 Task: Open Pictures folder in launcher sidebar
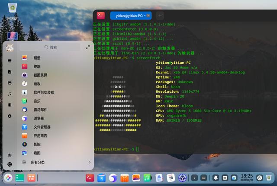coord(10,83)
